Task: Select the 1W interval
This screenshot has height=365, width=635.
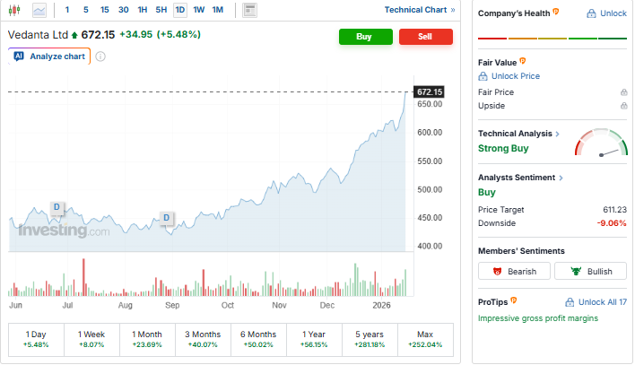Action: click(199, 10)
